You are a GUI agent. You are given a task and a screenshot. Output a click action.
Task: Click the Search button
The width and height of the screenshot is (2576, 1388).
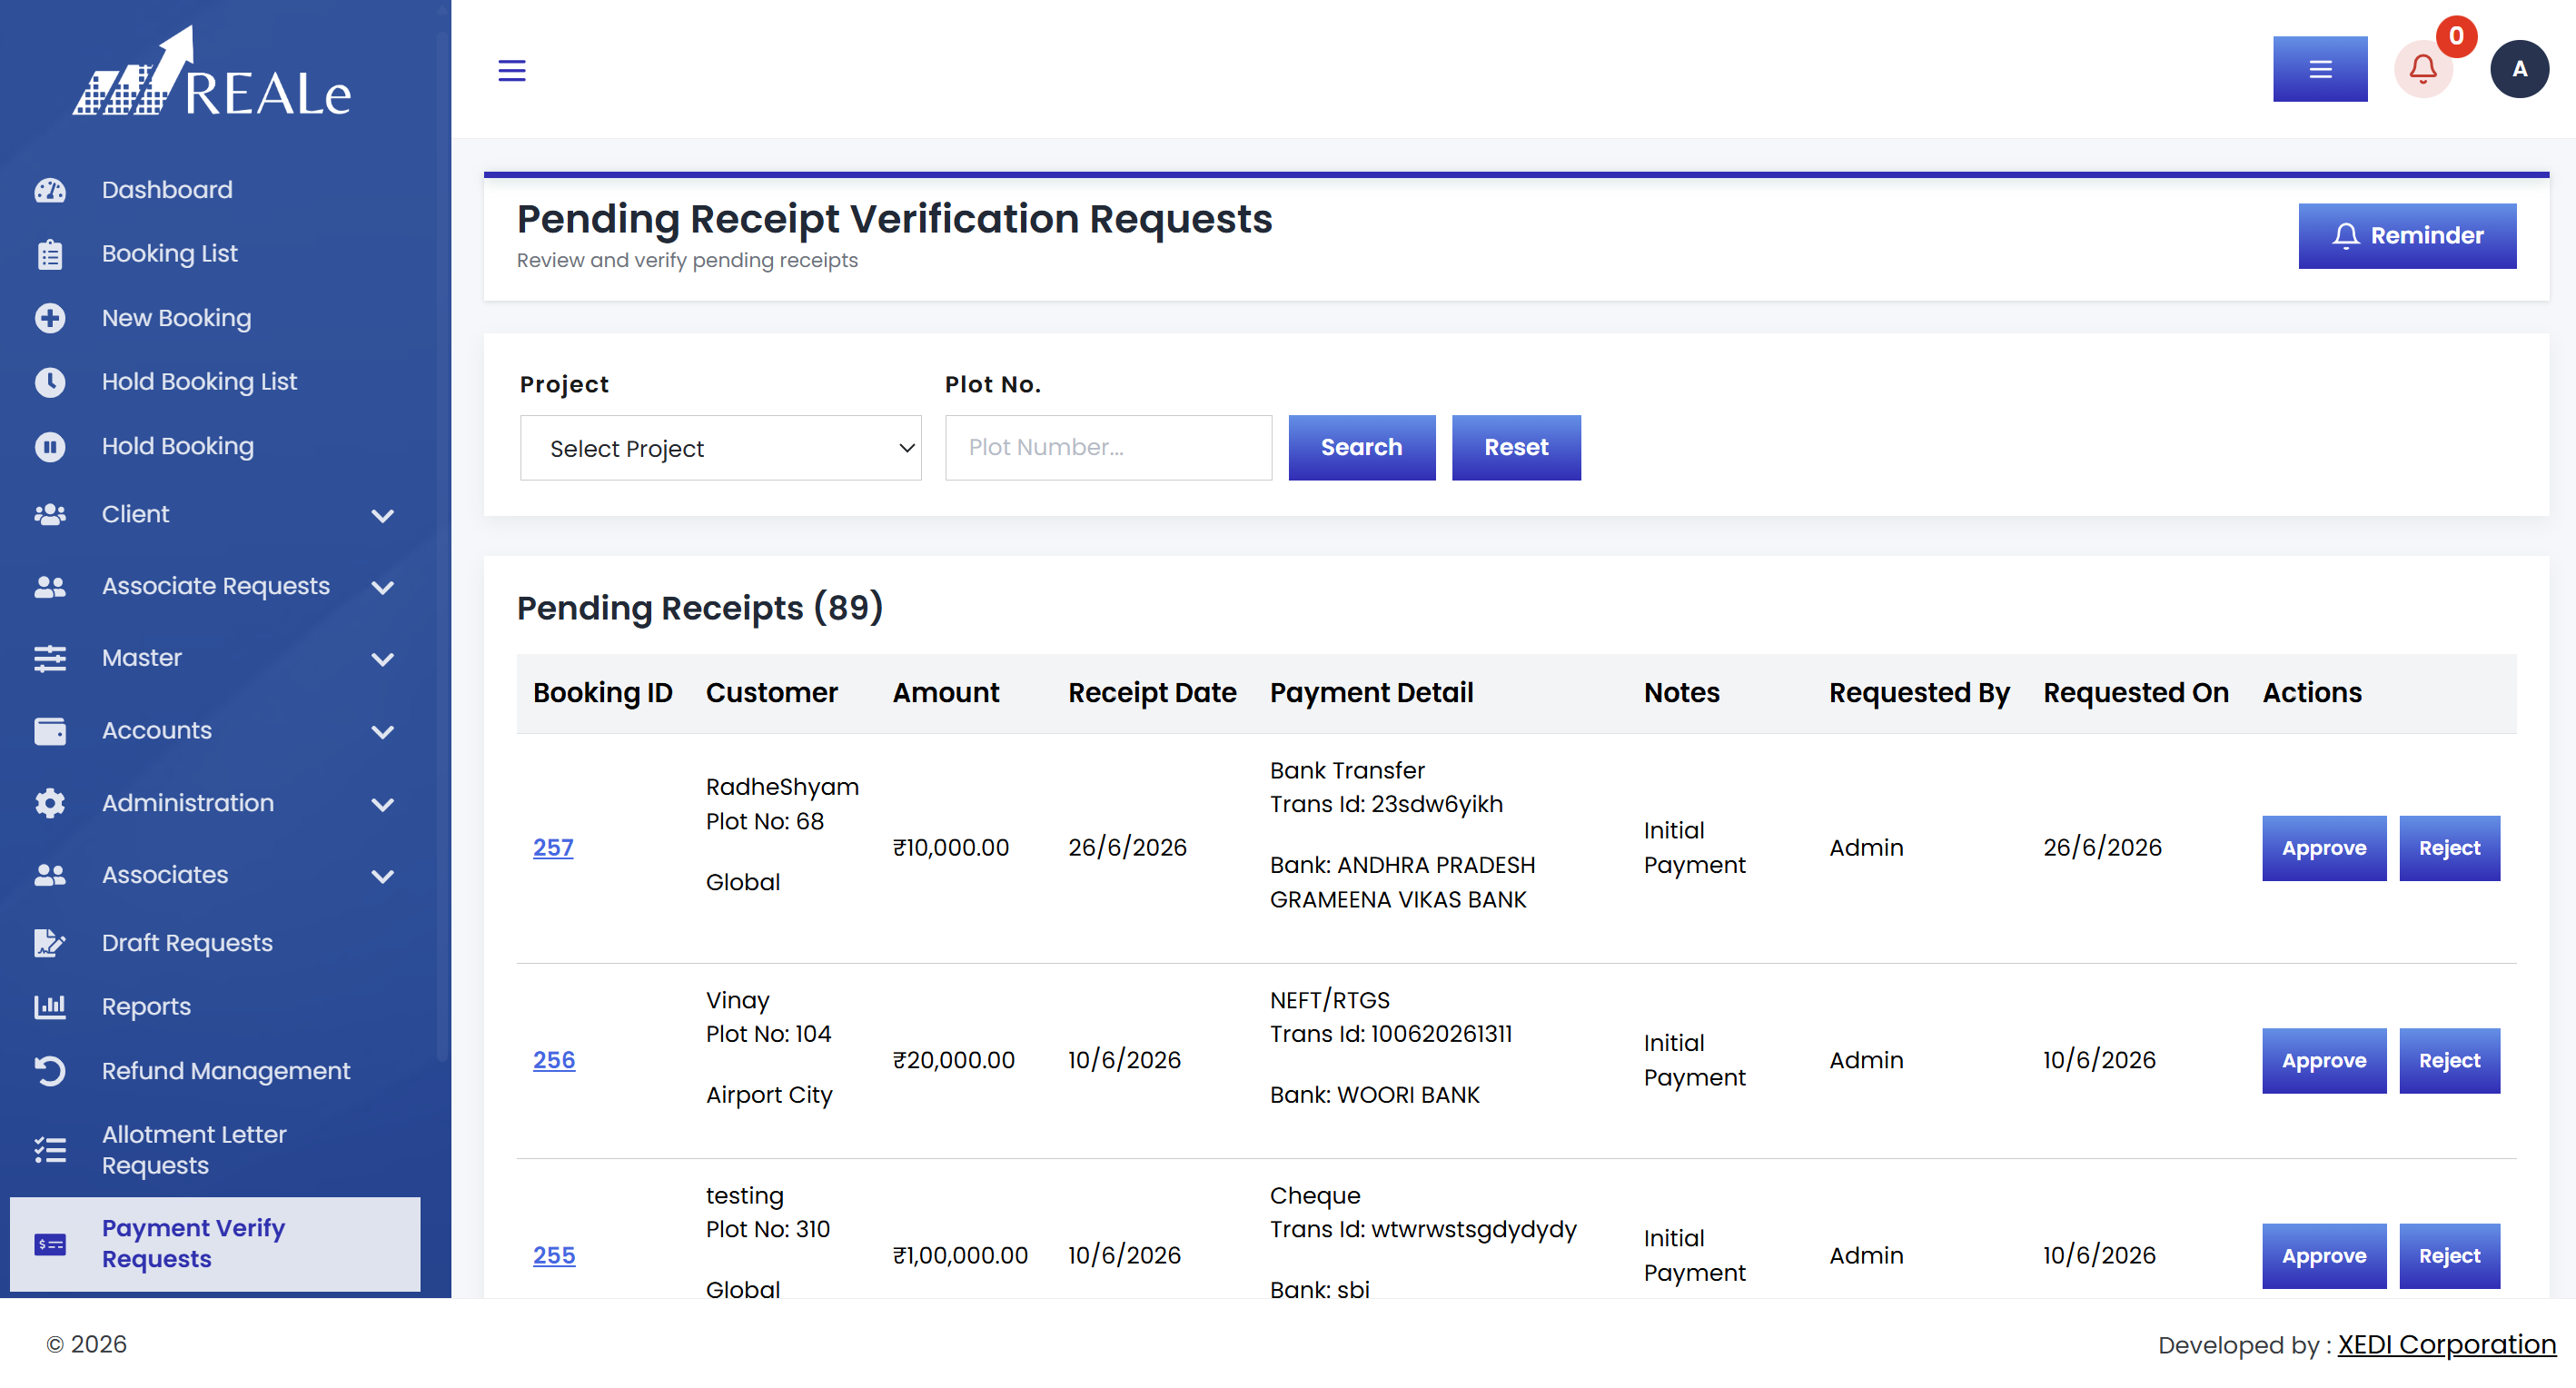point(1361,448)
